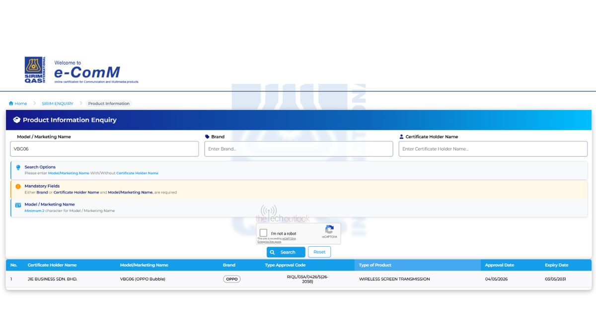Screen dimensions: 596x335
Task: Click the Reset button
Action: 319,252
